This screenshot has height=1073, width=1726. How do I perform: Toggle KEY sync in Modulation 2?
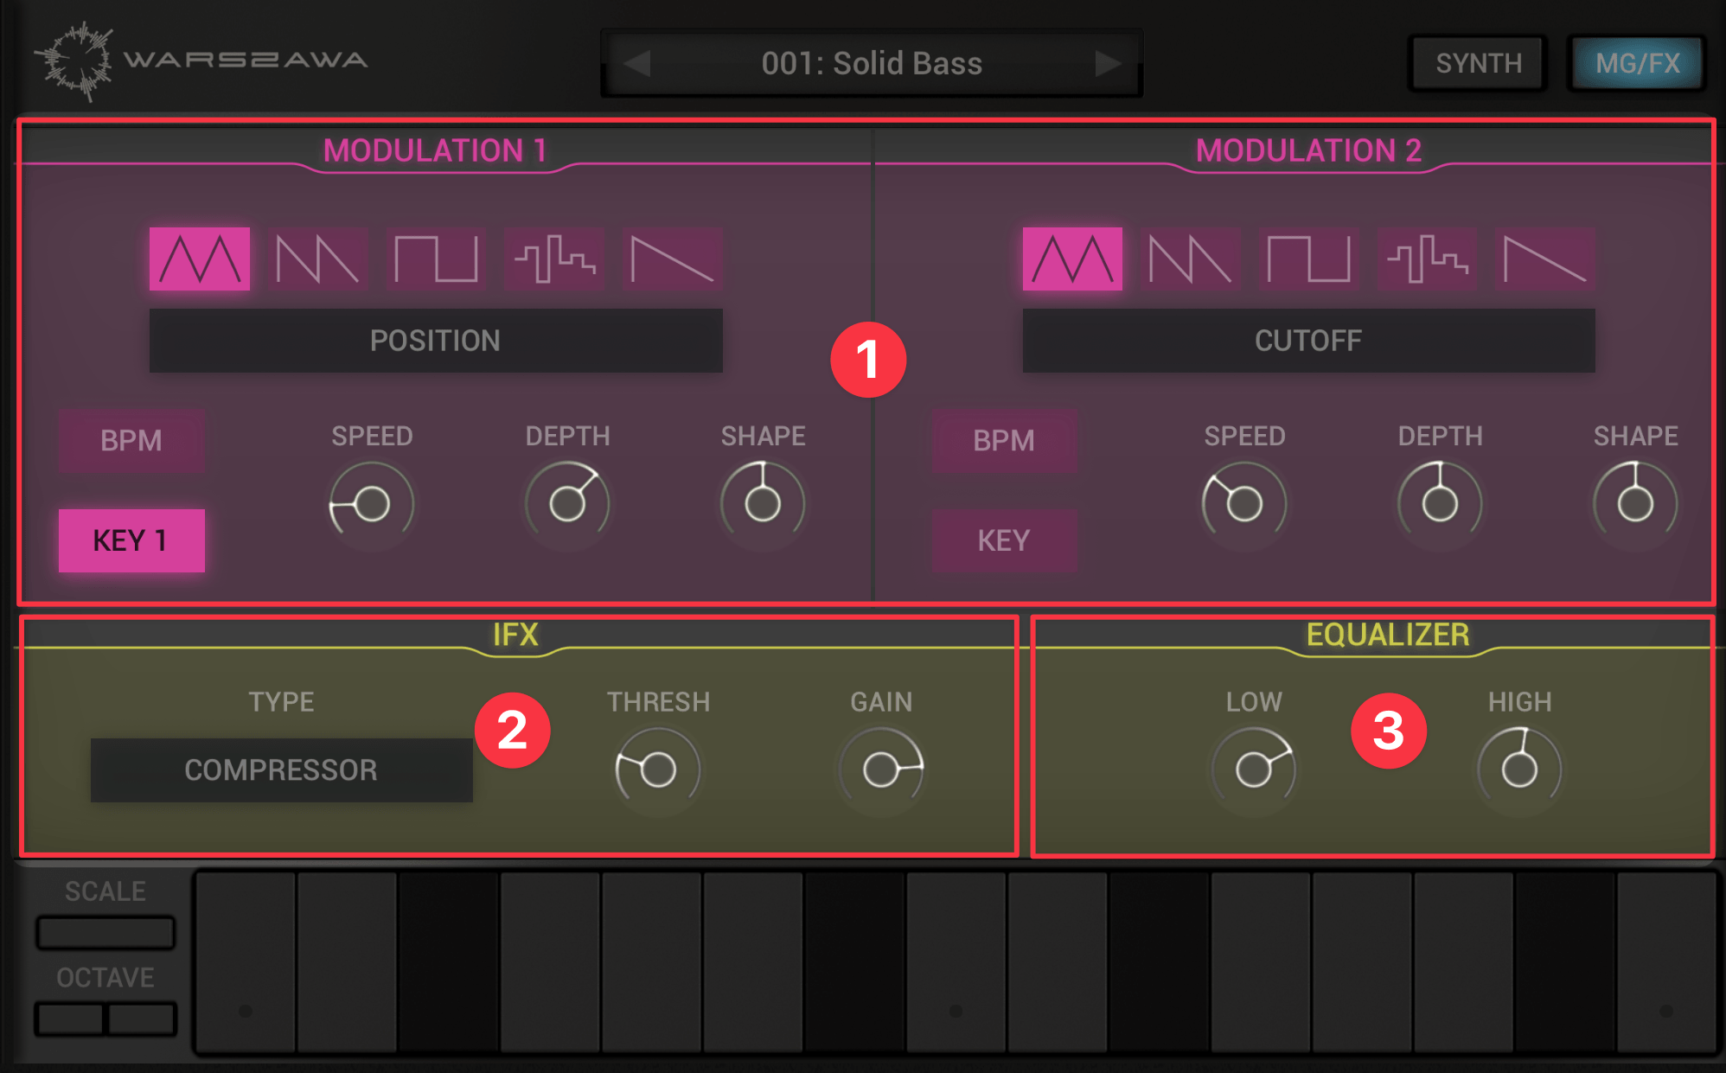1004,540
